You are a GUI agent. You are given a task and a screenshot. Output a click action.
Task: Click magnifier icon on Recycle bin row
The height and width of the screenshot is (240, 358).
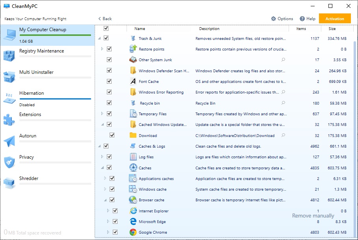(x=283, y=103)
